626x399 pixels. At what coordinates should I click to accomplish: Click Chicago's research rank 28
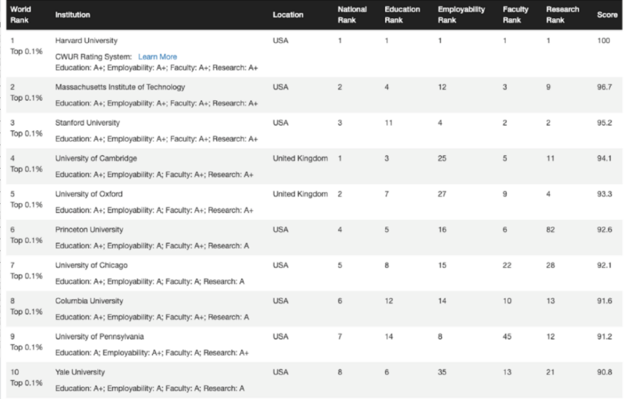(550, 265)
